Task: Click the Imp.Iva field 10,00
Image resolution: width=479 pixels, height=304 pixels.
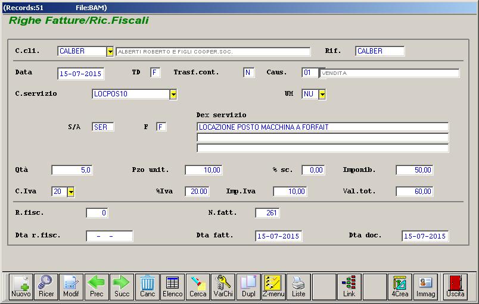Action: point(290,192)
